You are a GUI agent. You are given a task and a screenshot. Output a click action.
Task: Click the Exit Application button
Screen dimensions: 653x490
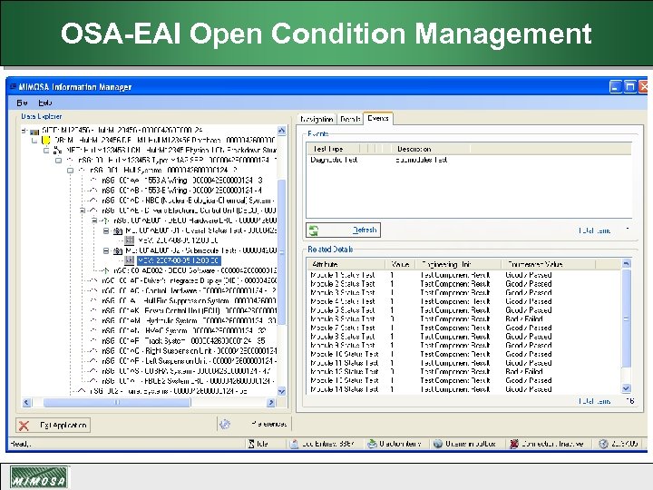click(53, 426)
